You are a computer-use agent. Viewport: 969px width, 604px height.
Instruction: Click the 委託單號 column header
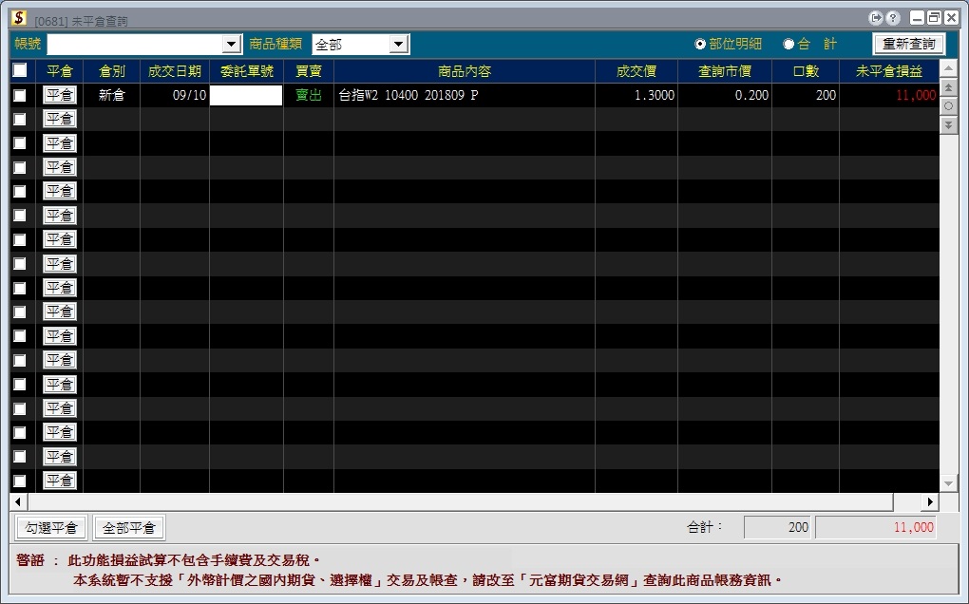click(247, 71)
